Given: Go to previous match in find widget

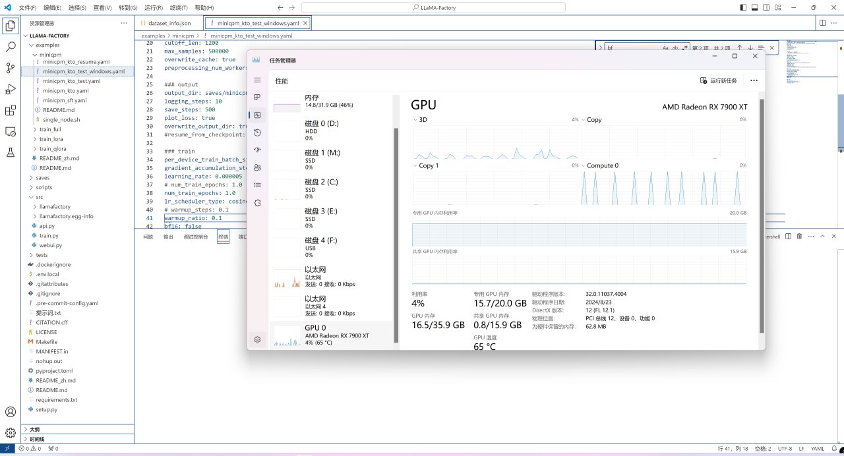Looking at the screenshot, I should 739,47.
